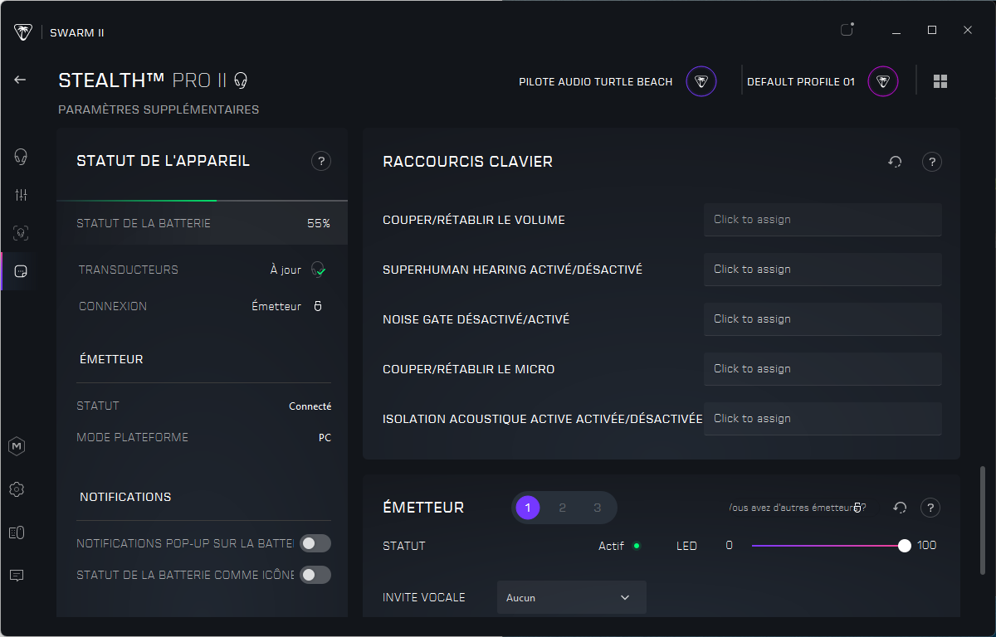996x637 pixels.
Task: Assign shortcut for Couper/Rétablir le micro
Action: tap(823, 369)
